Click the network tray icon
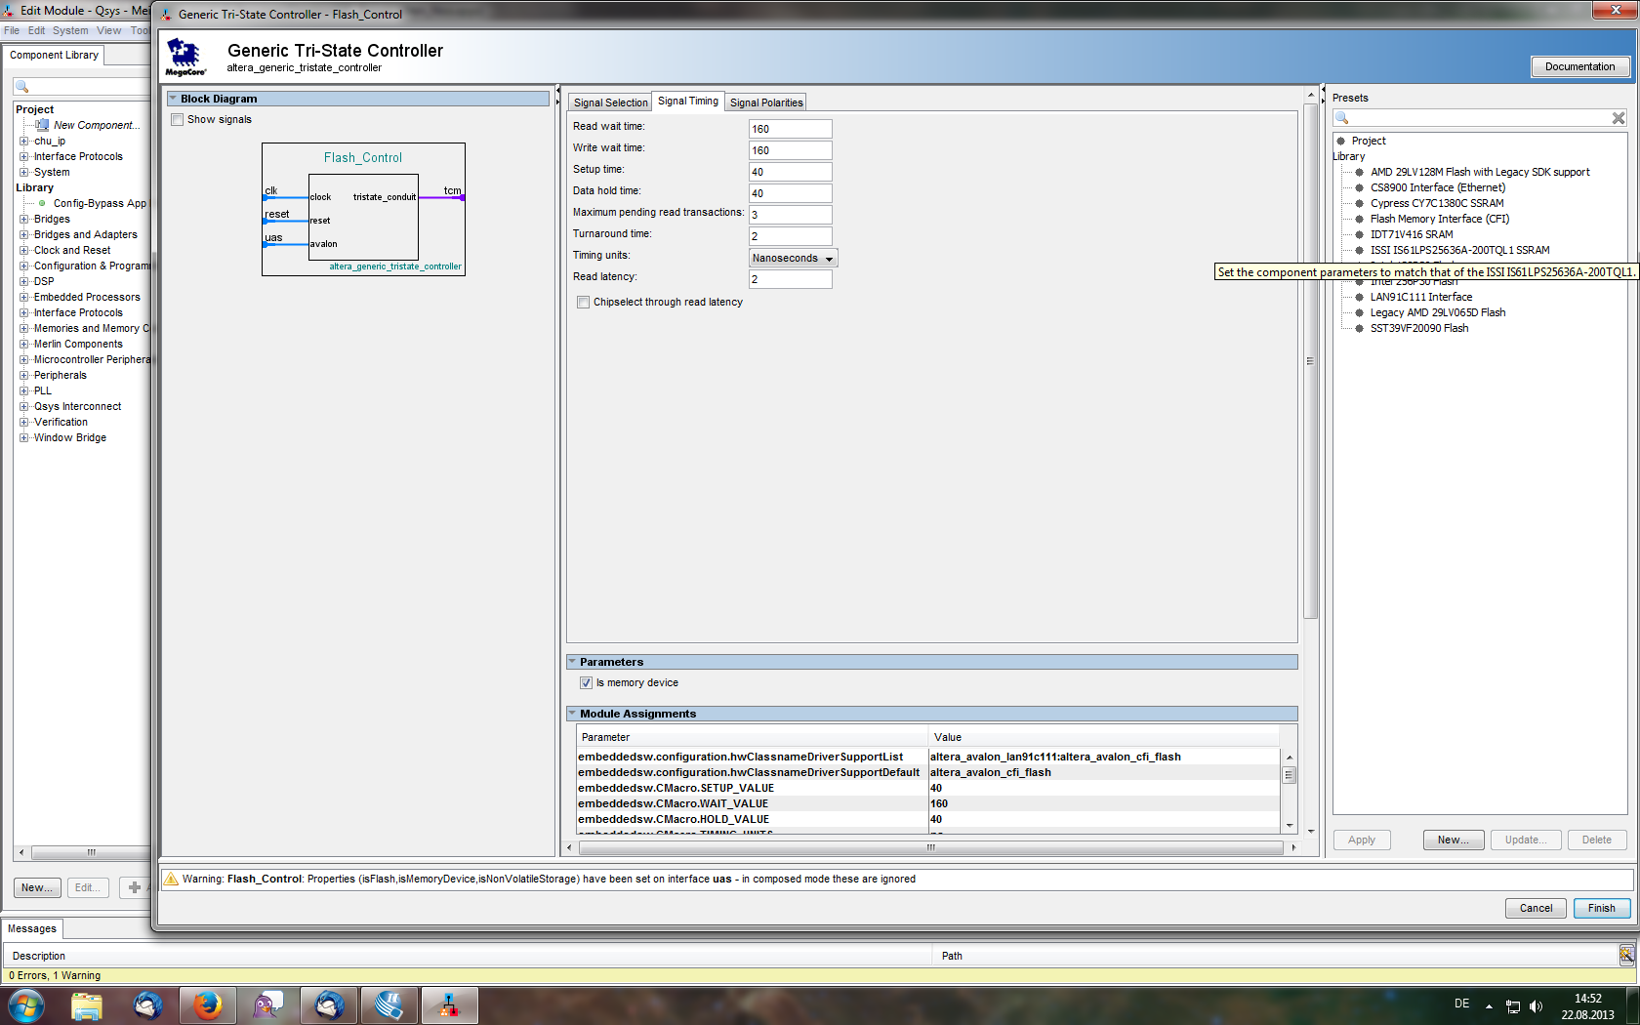This screenshot has width=1640, height=1025. tap(1512, 1005)
